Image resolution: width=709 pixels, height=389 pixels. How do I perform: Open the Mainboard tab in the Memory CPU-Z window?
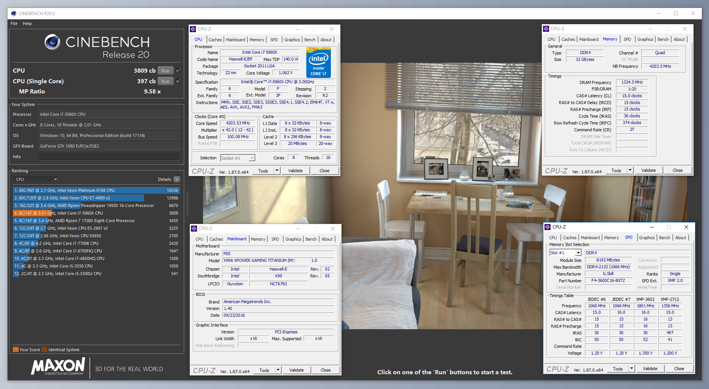(589, 39)
